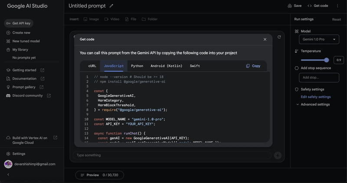The width and height of the screenshot is (347, 183).
Task: Click the sparkle run button
Action: 278,155
